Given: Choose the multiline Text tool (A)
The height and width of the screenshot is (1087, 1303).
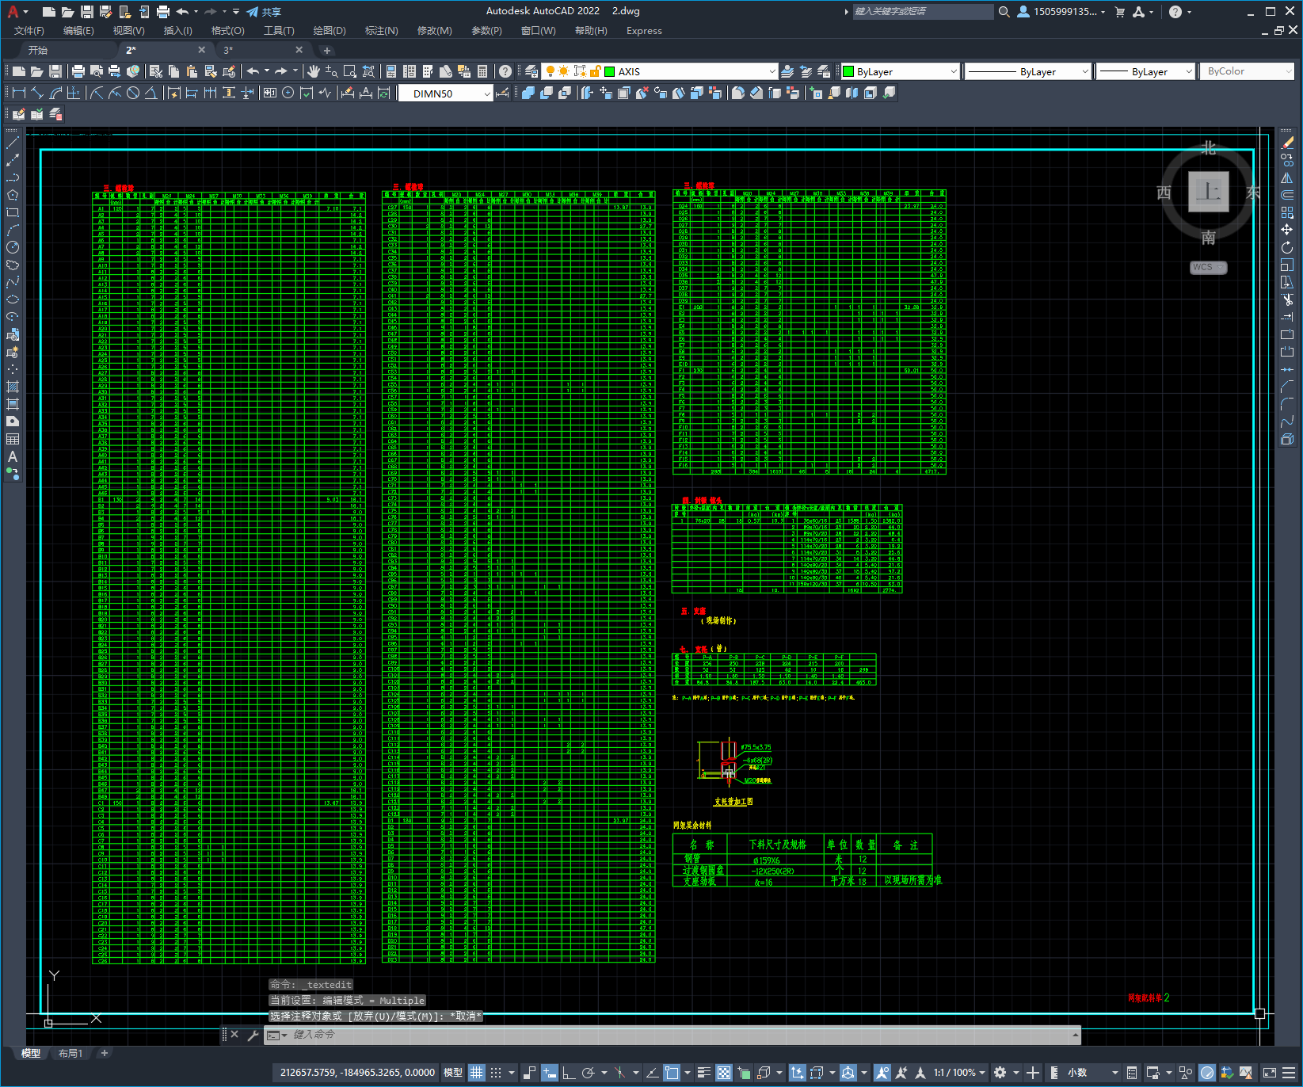Looking at the screenshot, I should click(x=13, y=456).
